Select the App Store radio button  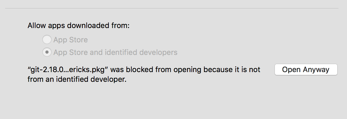tap(47, 39)
